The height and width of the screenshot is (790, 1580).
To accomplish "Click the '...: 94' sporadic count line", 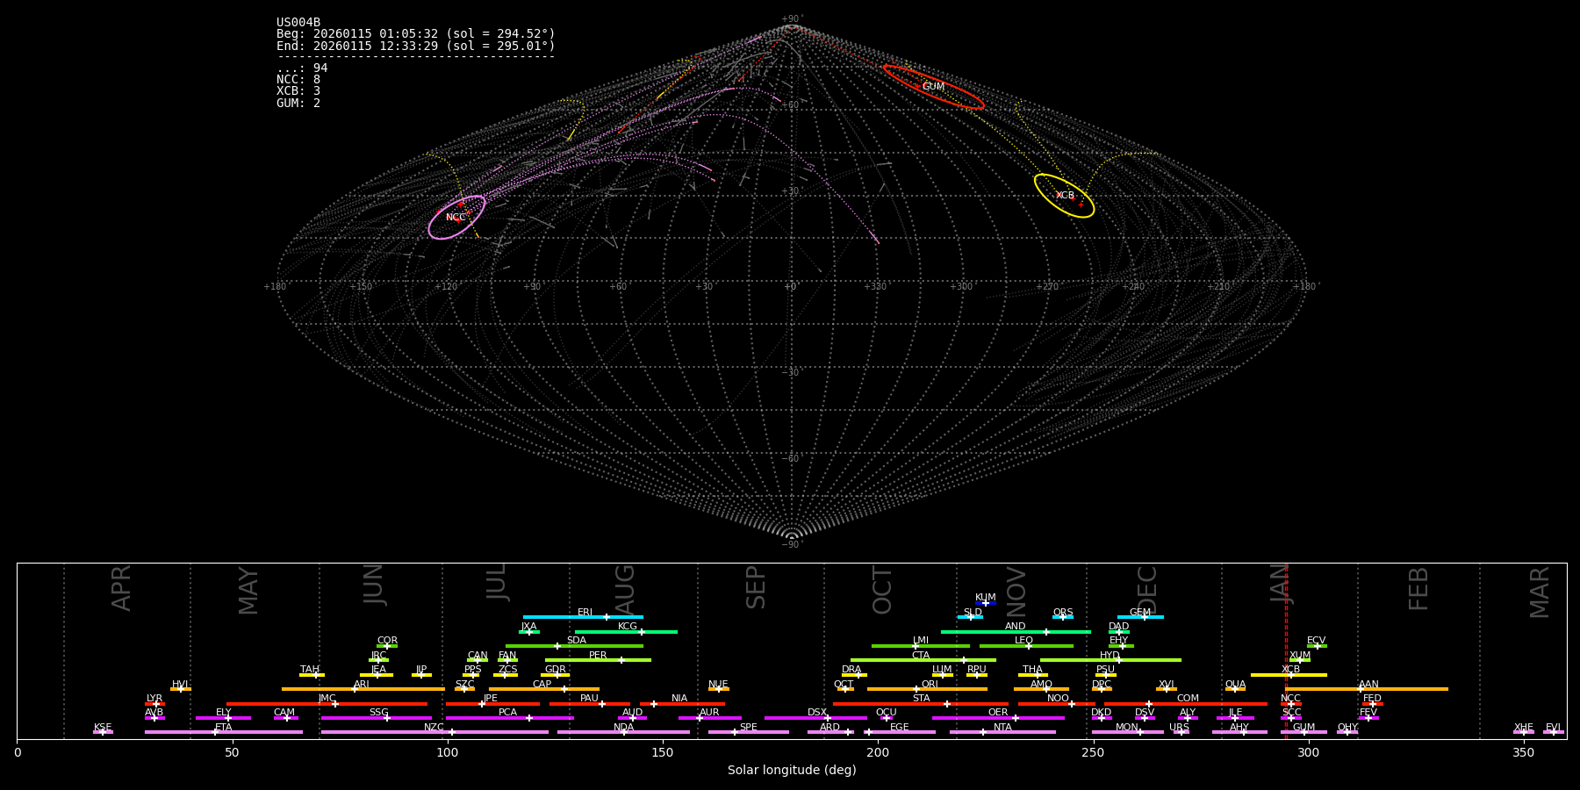I will coord(302,68).
